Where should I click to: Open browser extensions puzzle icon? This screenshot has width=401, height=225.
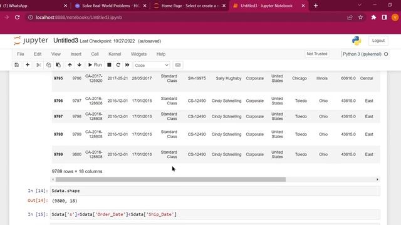(373, 17)
